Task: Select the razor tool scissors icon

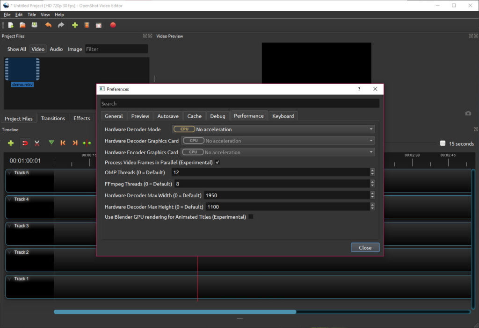Action: [37, 143]
